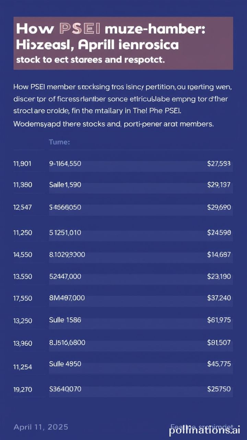Click the $29,690 amount

click(x=219, y=207)
